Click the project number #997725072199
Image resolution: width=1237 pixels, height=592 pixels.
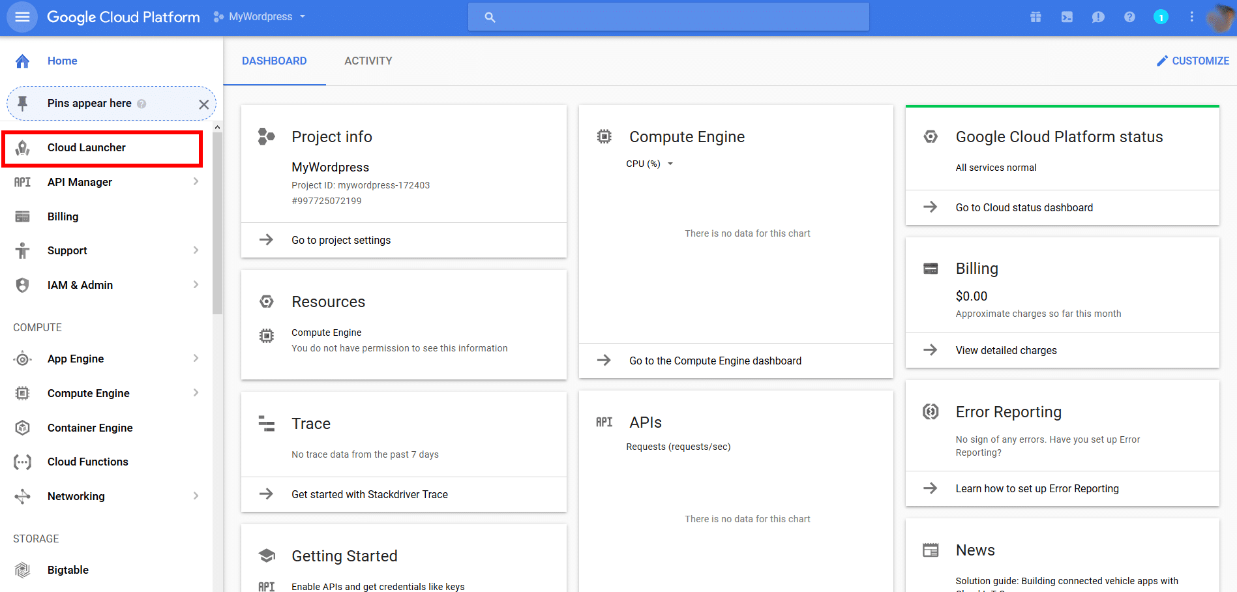point(327,201)
